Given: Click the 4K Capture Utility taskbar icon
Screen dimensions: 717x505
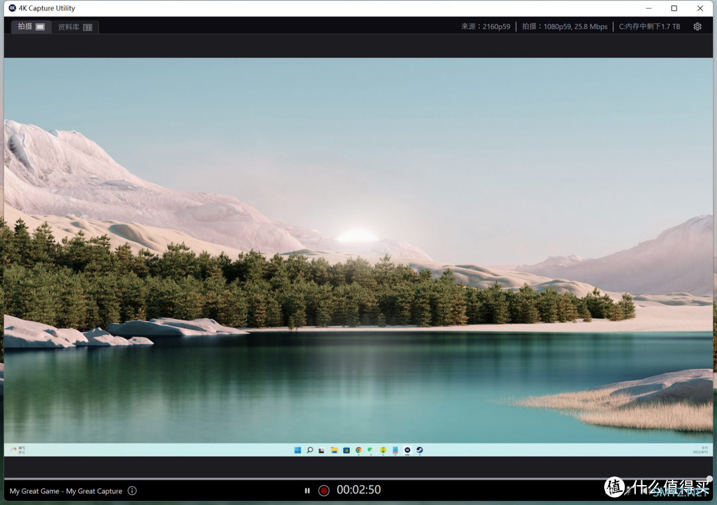Looking at the screenshot, I should pos(407,450).
